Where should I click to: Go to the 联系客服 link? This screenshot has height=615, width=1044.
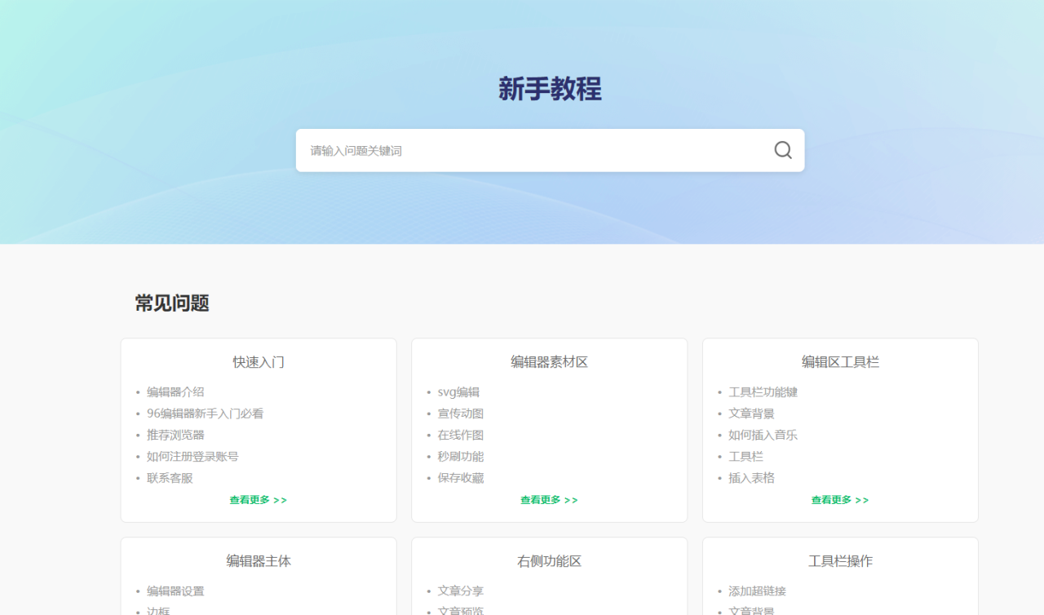click(170, 478)
